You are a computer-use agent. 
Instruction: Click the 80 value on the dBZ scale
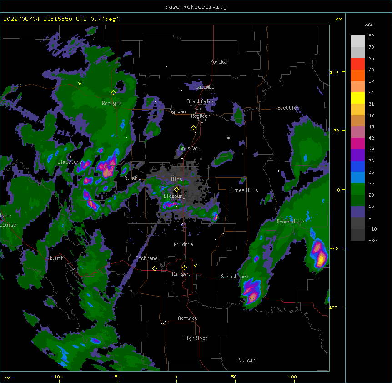(371, 36)
